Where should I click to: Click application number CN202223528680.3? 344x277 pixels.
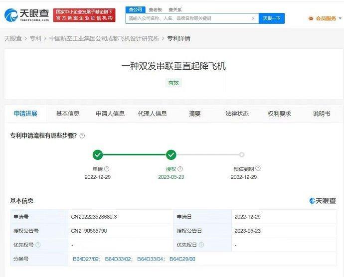click(94, 217)
